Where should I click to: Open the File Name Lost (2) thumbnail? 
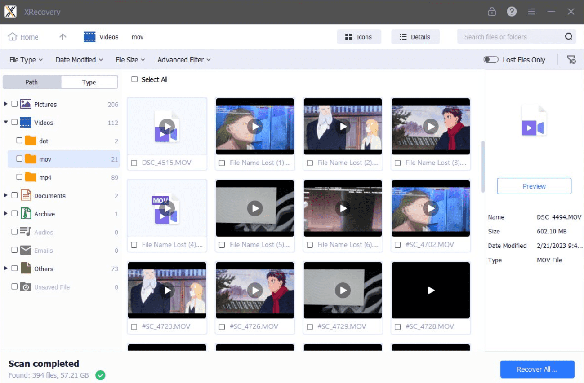click(343, 127)
